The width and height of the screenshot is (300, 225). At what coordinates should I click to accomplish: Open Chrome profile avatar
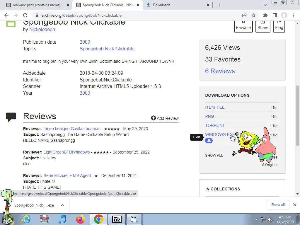(x=284, y=15)
